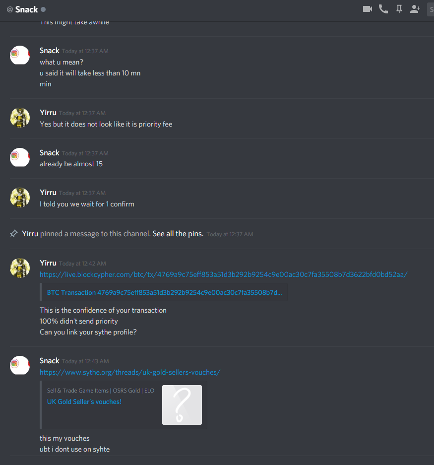Screen dimensions: 434x465
Task: Add friends to DM icon
Action: pos(415,9)
